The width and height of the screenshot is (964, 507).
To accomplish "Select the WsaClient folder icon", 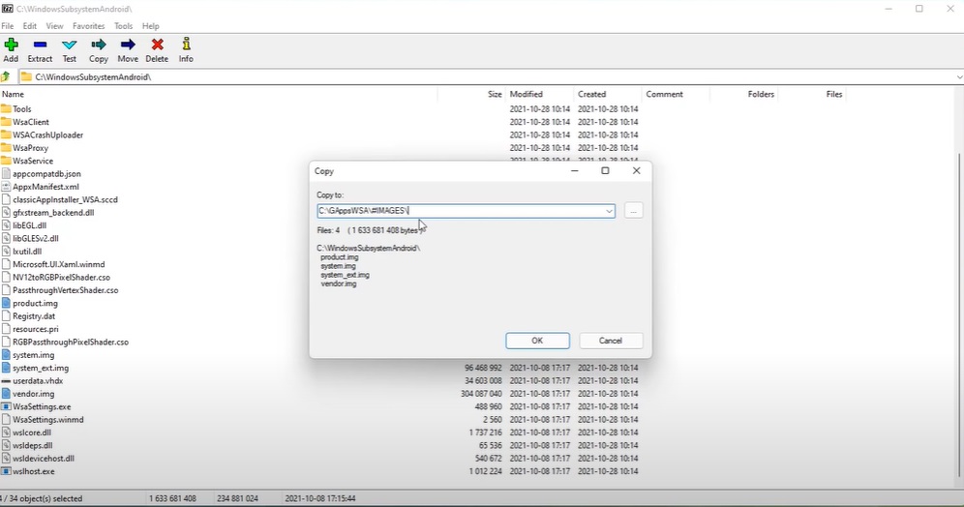I will pos(6,122).
